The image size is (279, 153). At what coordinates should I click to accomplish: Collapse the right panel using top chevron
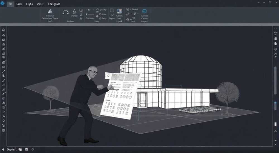pos(276,28)
